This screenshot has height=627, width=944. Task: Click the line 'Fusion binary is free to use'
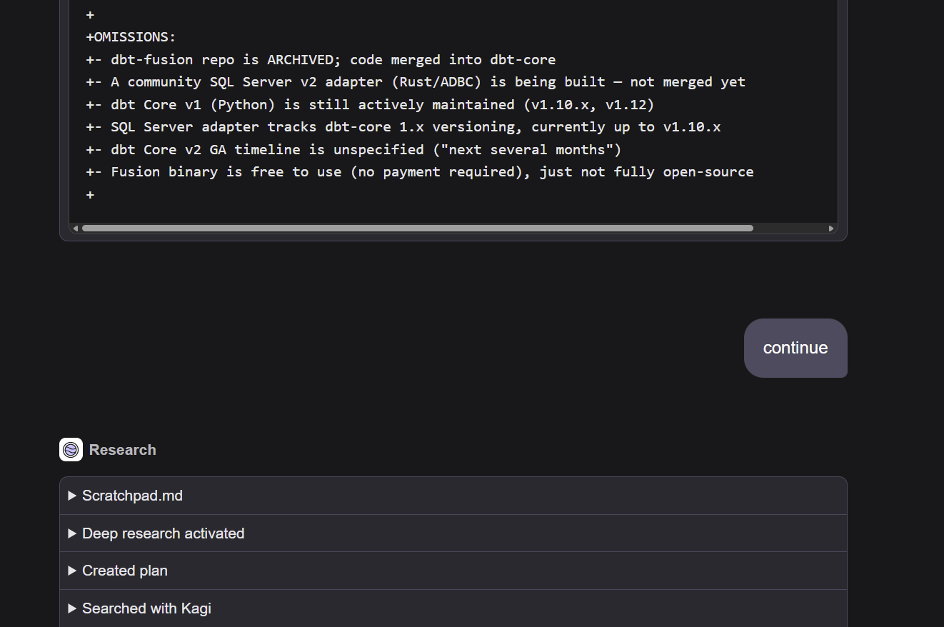point(420,172)
